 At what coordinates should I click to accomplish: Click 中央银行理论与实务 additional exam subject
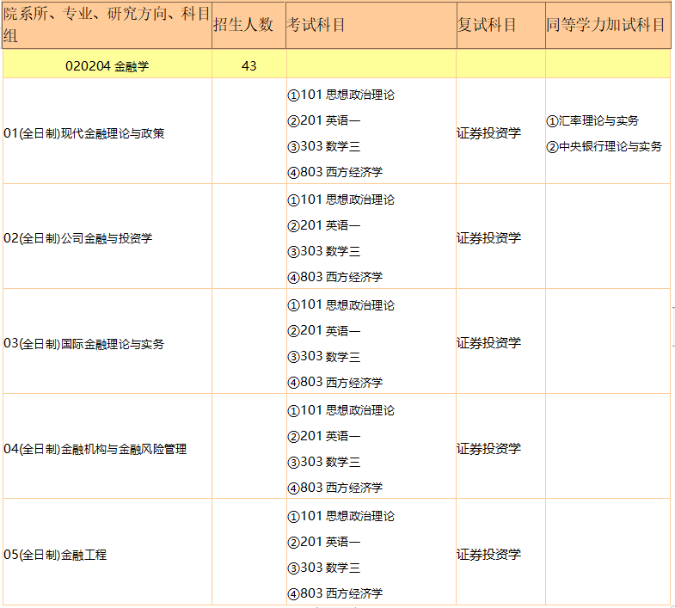(x=604, y=147)
